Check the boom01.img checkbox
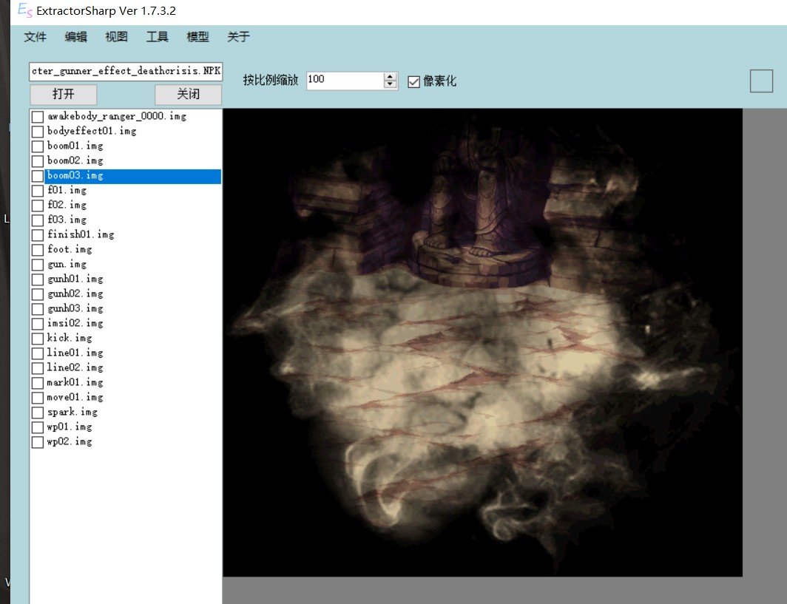787x604 pixels. [38, 146]
